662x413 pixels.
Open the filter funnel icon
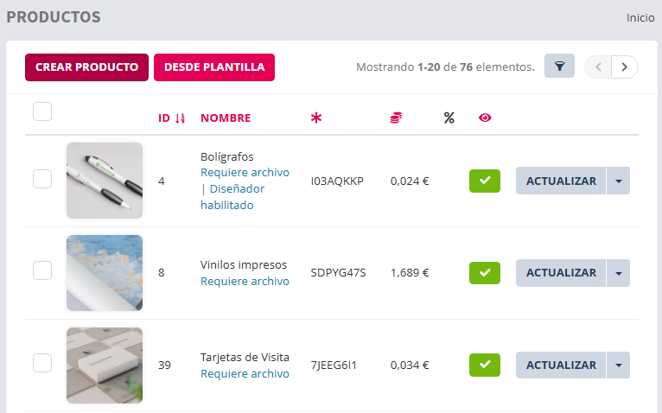(559, 67)
